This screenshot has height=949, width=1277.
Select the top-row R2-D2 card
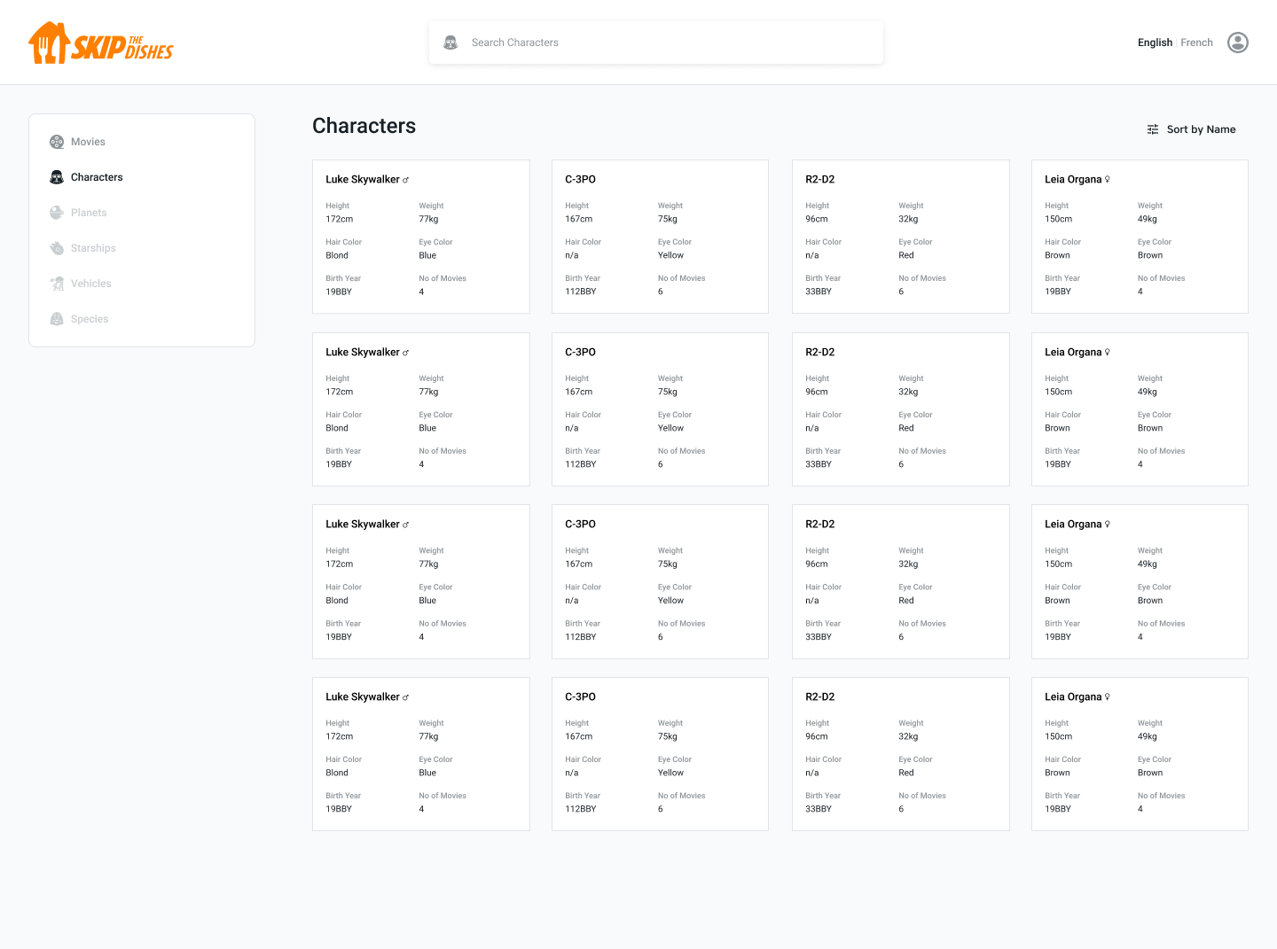click(x=900, y=237)
